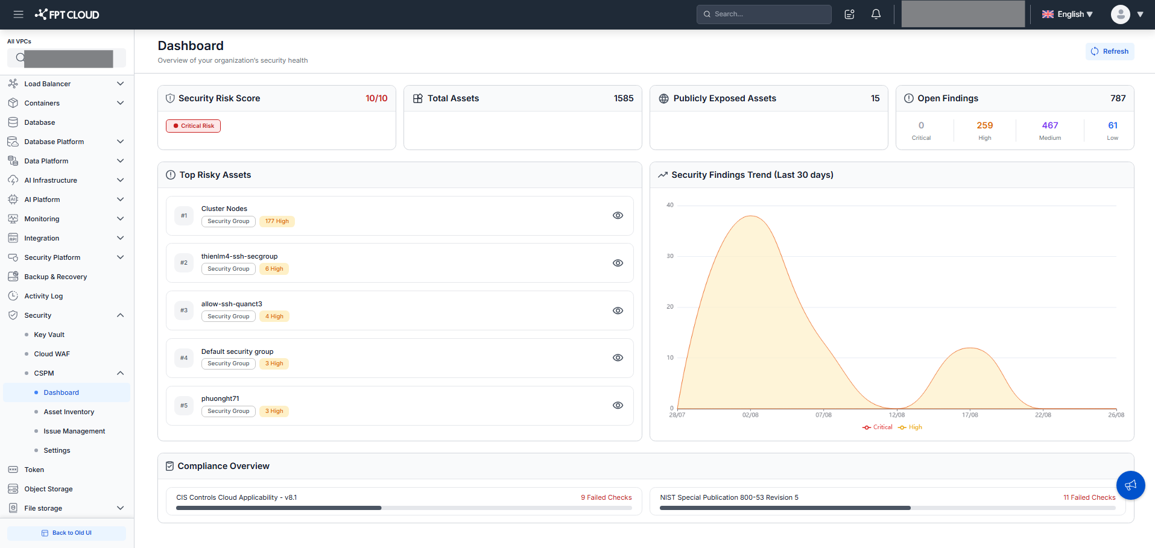
Task: Click the Database sidebar icon
Action: tap(13, 122)
